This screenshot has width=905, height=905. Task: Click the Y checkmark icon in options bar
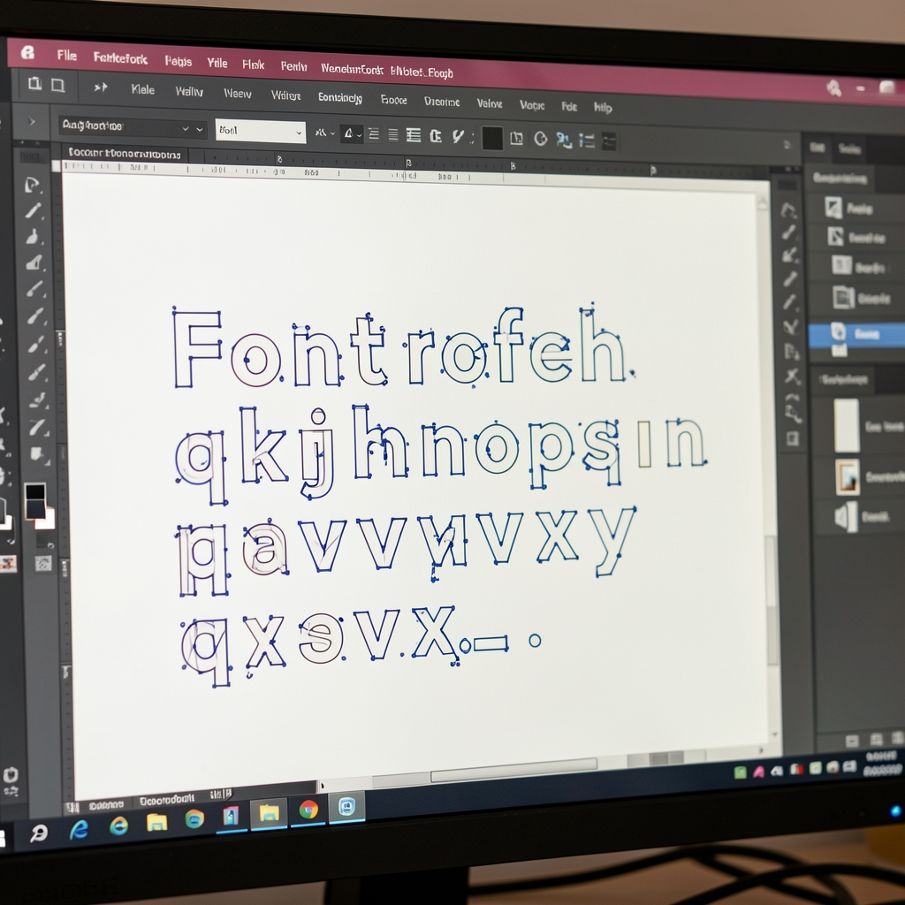pos(458,137)
